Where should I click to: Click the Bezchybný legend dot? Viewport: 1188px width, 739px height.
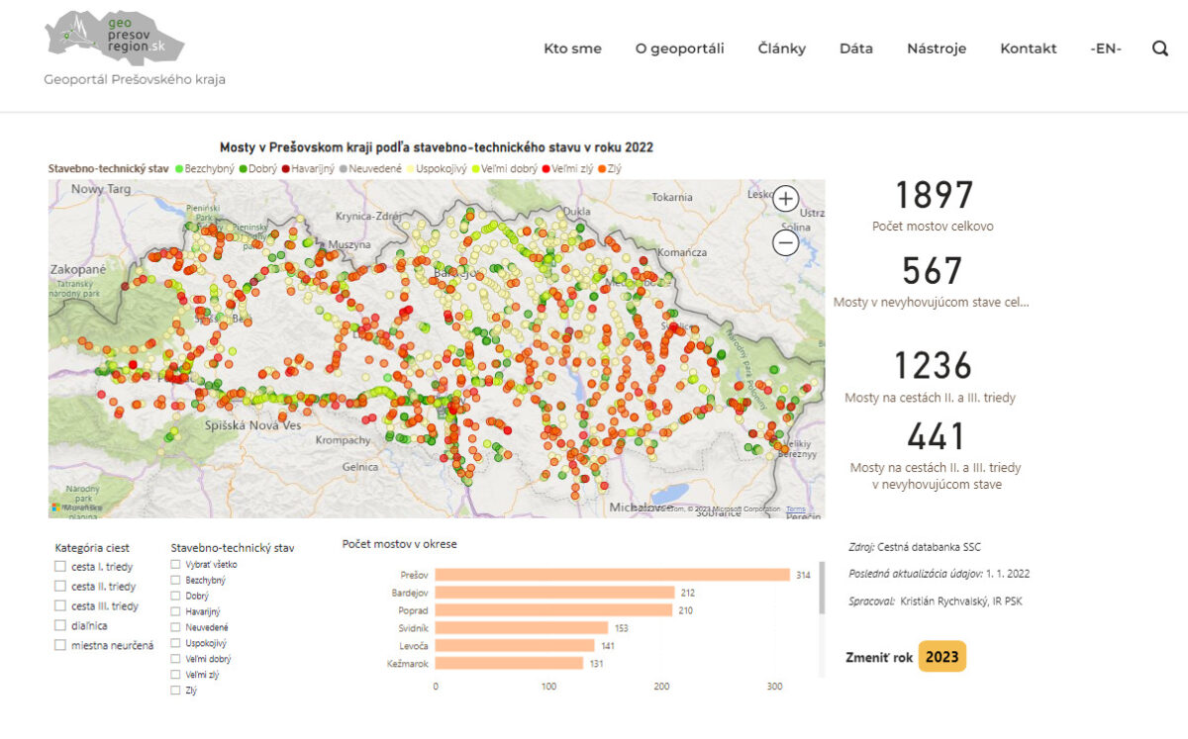179,169
